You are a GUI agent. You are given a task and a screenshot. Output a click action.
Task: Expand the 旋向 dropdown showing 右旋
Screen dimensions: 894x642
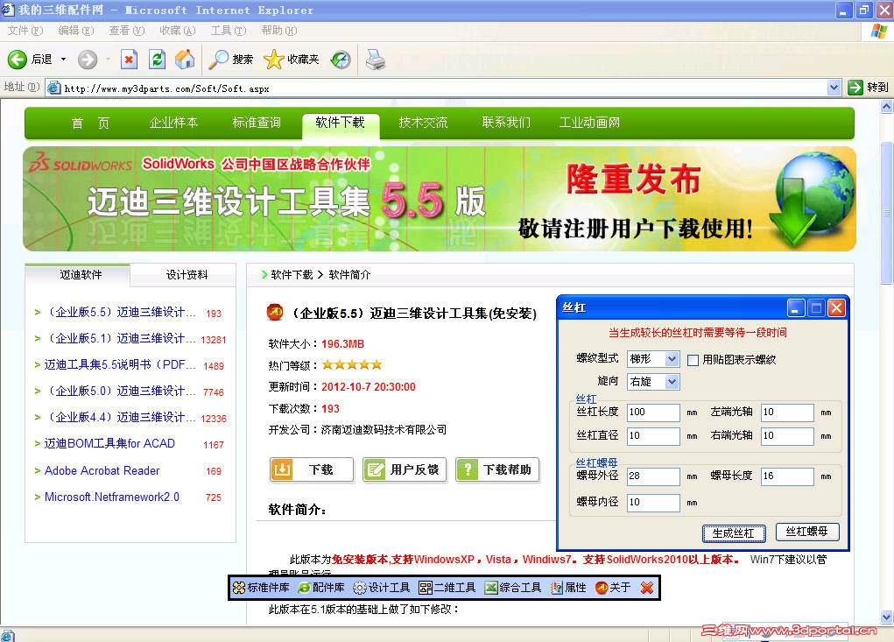[x=672, y=382]
